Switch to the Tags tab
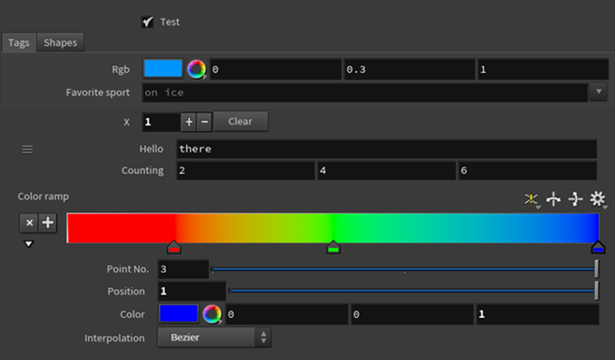The image size is (615, 360). [19, 42]
